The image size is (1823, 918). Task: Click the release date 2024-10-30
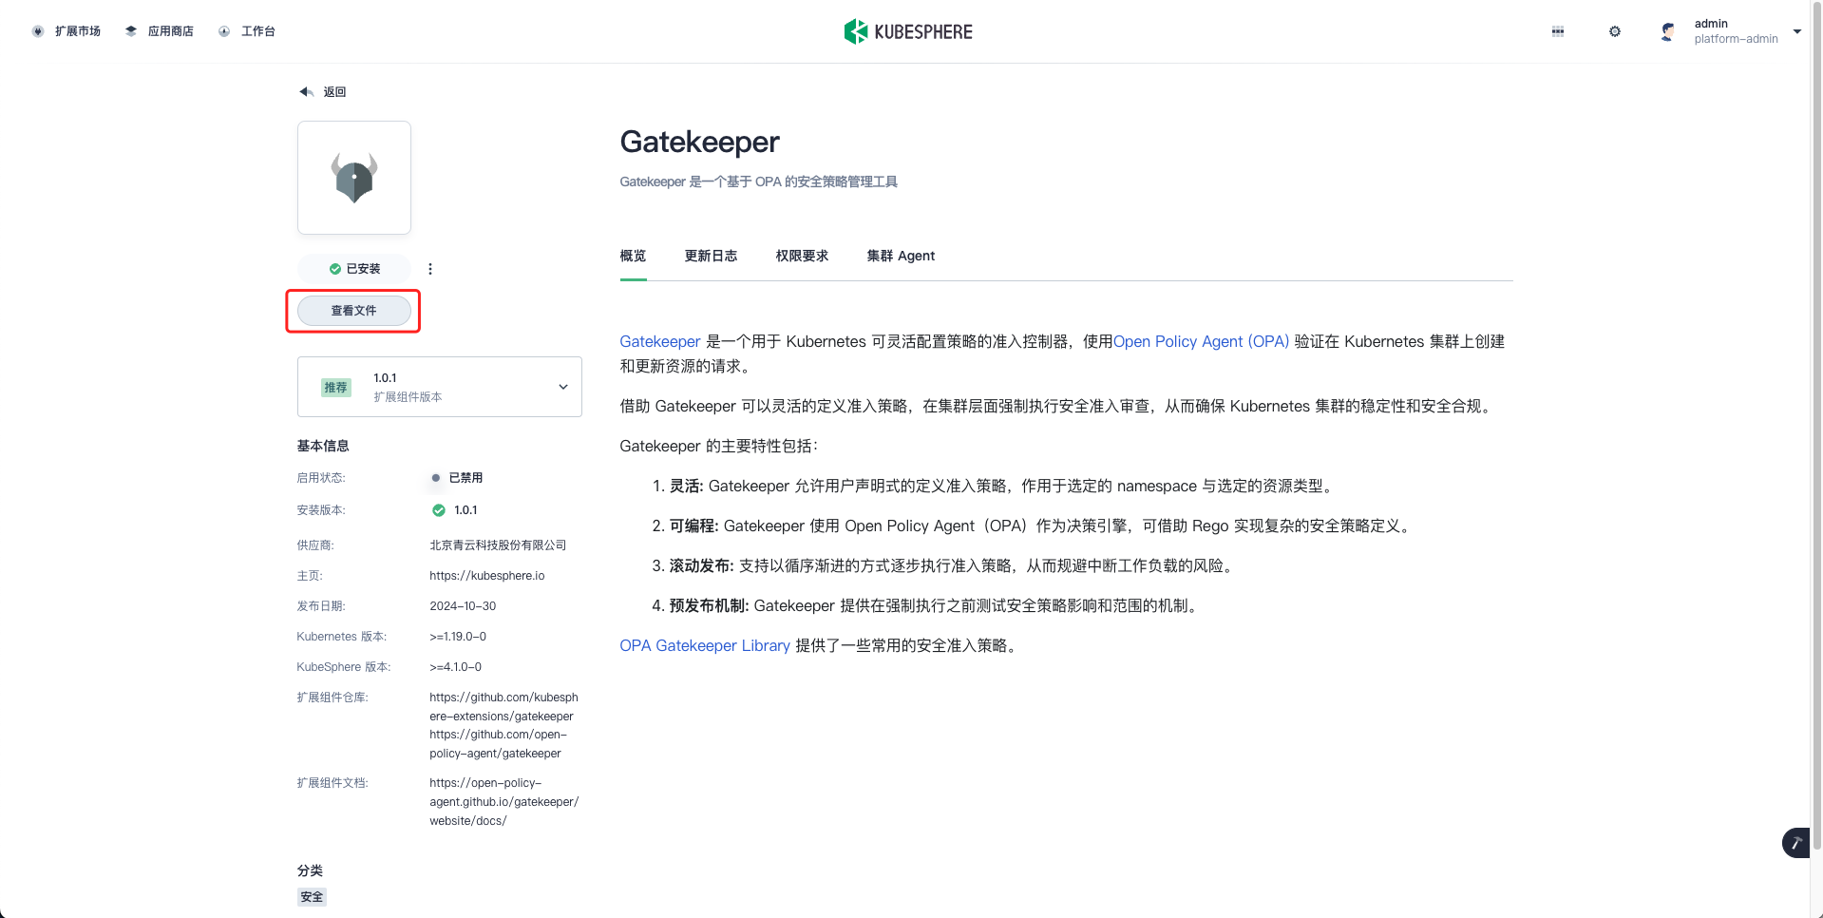point(463,606)
